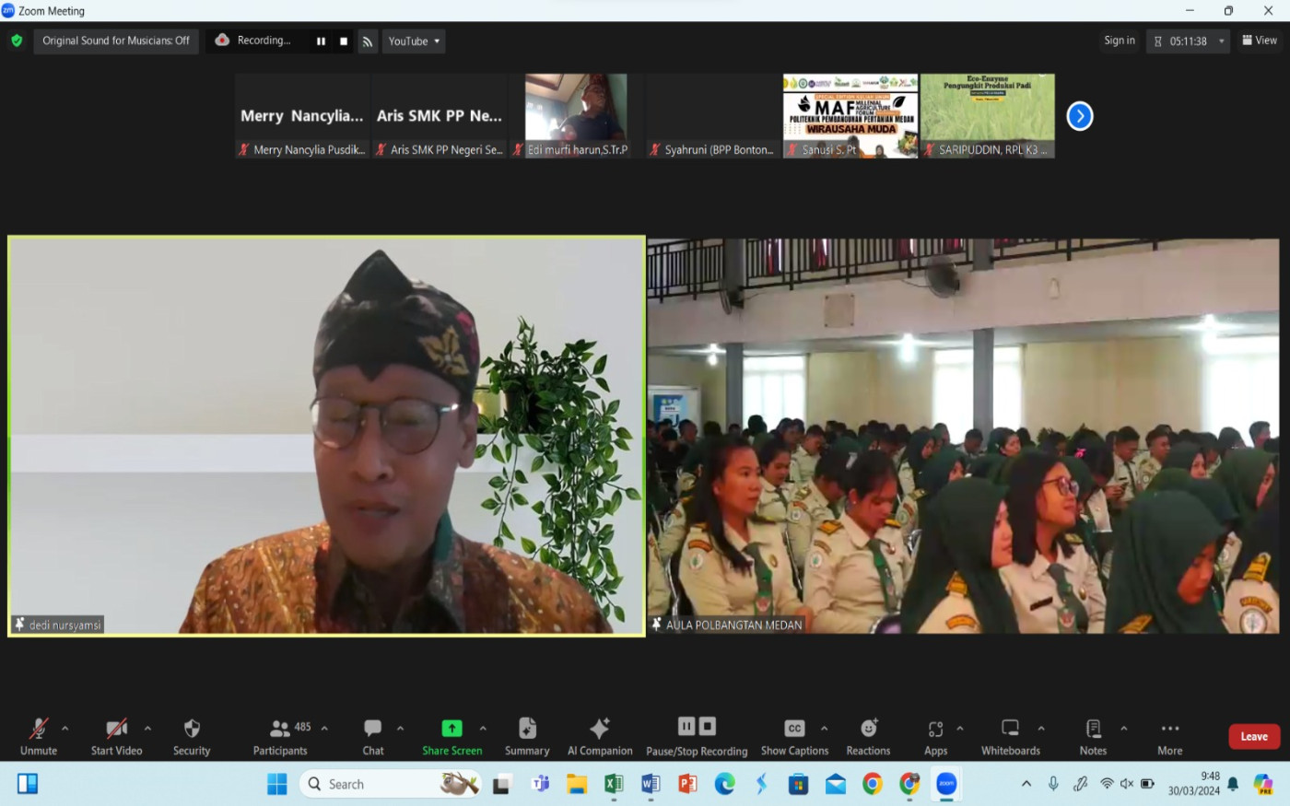The width and height of the screenshot is (1290, 806).
Task: Unmute the microphone
Action: tap(39, 730)
